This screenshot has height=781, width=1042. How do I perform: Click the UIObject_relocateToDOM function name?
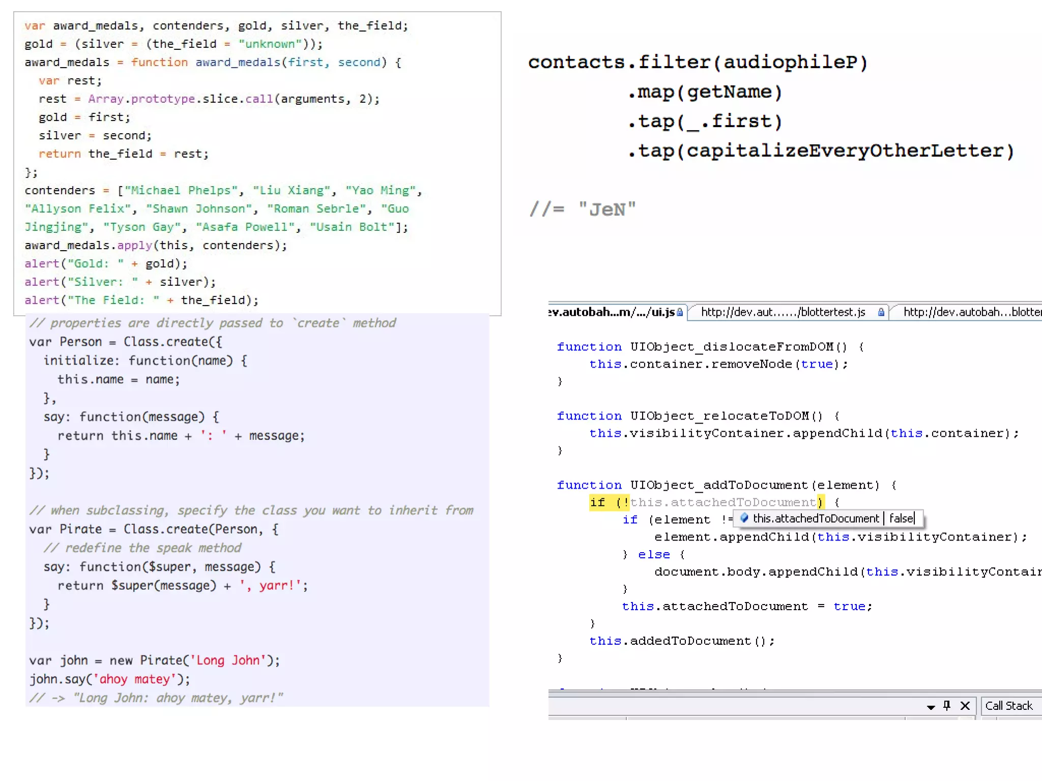point(718,416)
